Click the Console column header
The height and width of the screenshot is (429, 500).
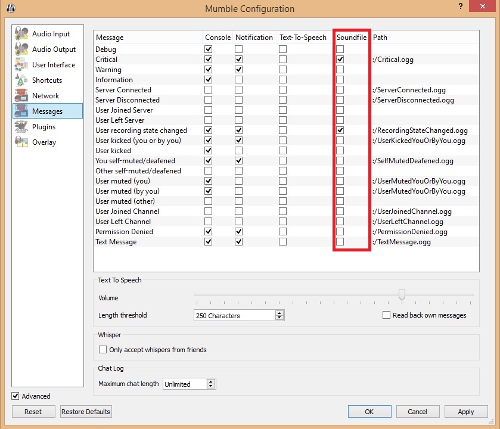pos(218,38)
